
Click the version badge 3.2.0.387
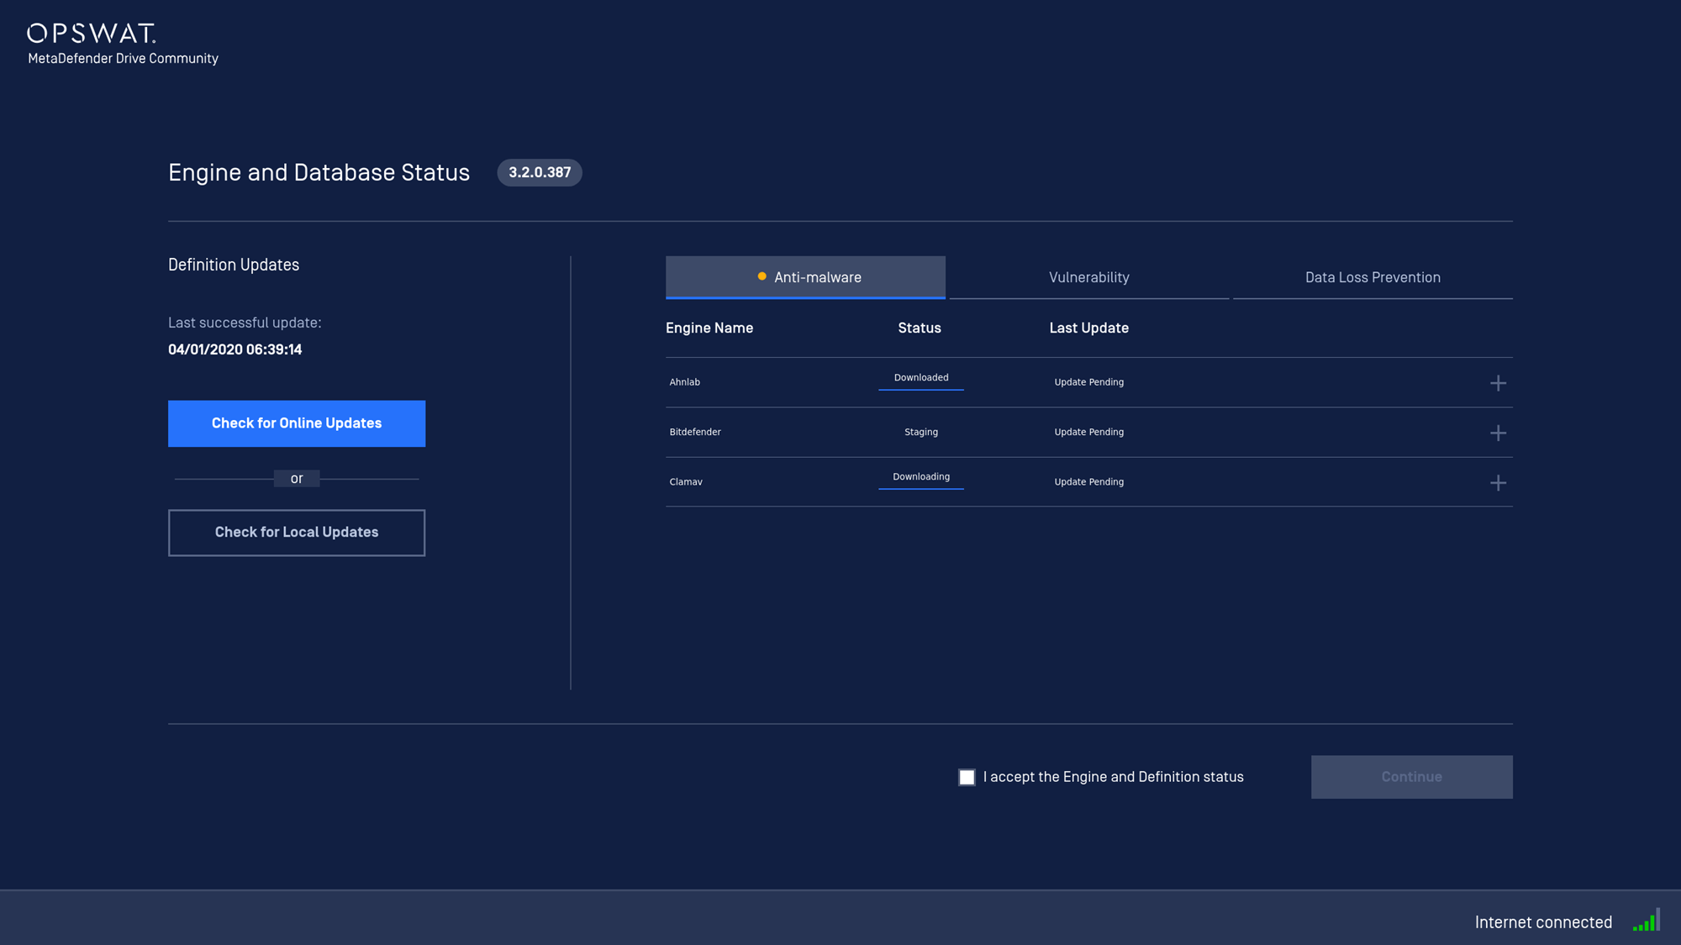tap(540, 172)
